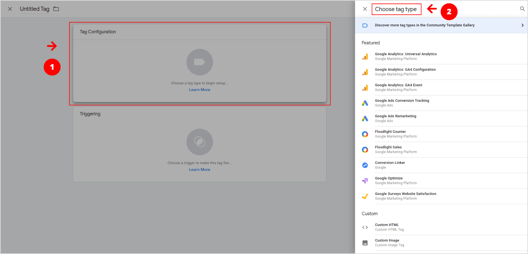528x254 pixels.
Task: Choose the Google Ads Remarketing tag type
Action: point(395,116)
